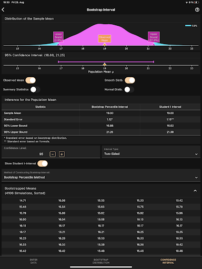Tap the bootstrap lower bound 16.88 cell
The height and width of the screenshot is (269, 202).
point(110,126)
